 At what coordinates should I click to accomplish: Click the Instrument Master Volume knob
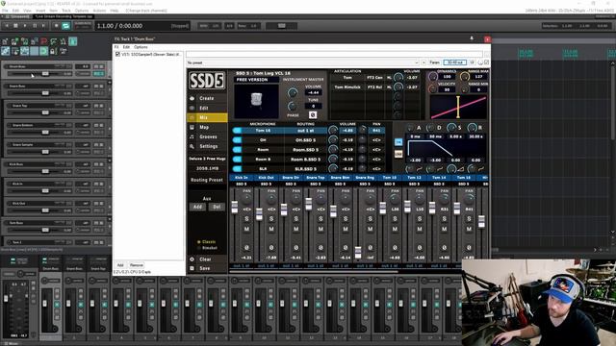tap(293, 92)
